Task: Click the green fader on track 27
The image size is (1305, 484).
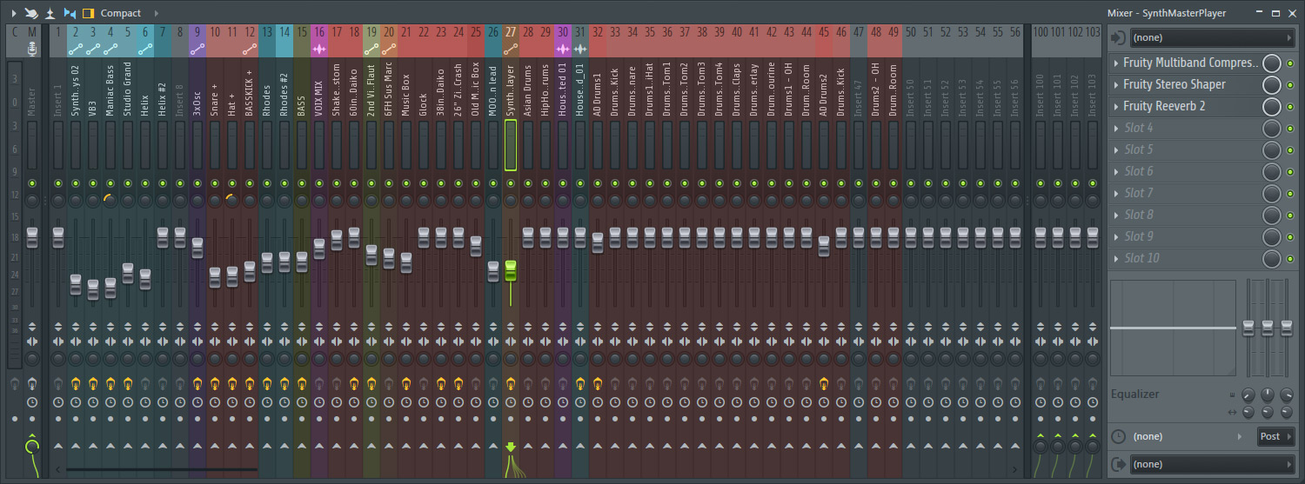Action: (x=511, y=270)
